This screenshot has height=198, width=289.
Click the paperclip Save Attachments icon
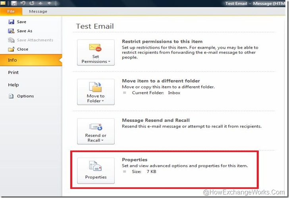(x=11, y=40)
